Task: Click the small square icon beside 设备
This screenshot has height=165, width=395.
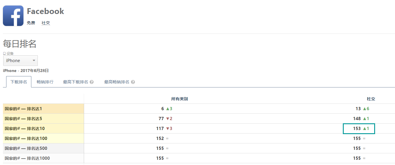Action: 4,53
